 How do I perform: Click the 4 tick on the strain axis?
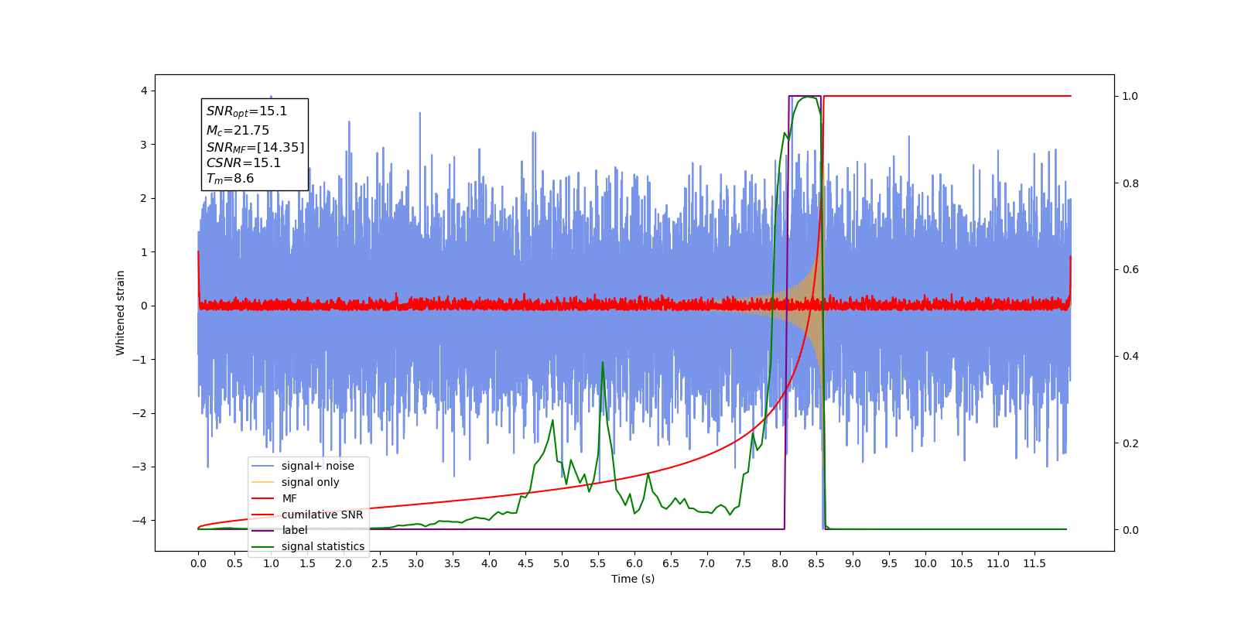pos(144,91)
